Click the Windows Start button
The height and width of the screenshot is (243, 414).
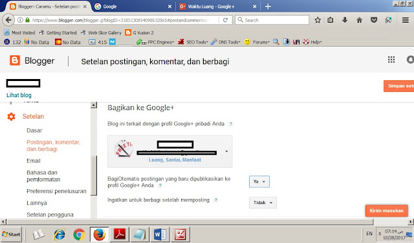click(11, 235)
